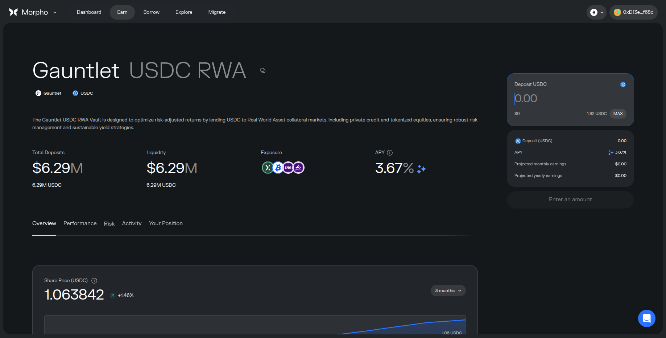Copy the Gauntlet USDC RWA vault address

point(263,70)
